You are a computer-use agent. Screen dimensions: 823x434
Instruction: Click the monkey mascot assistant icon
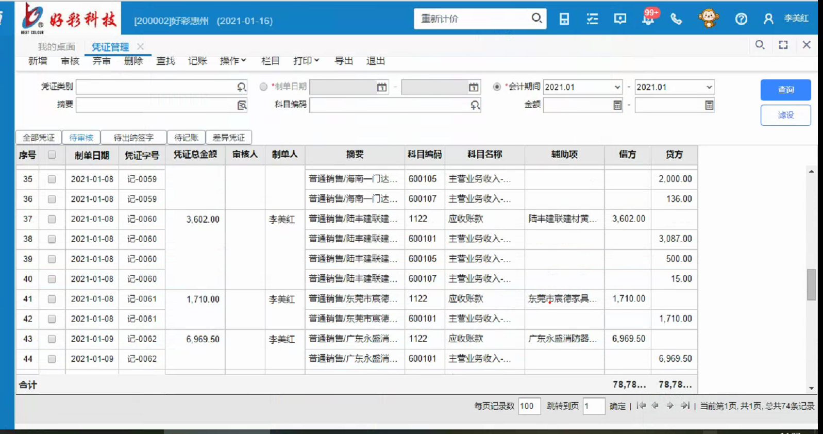[x=709, y=19]
